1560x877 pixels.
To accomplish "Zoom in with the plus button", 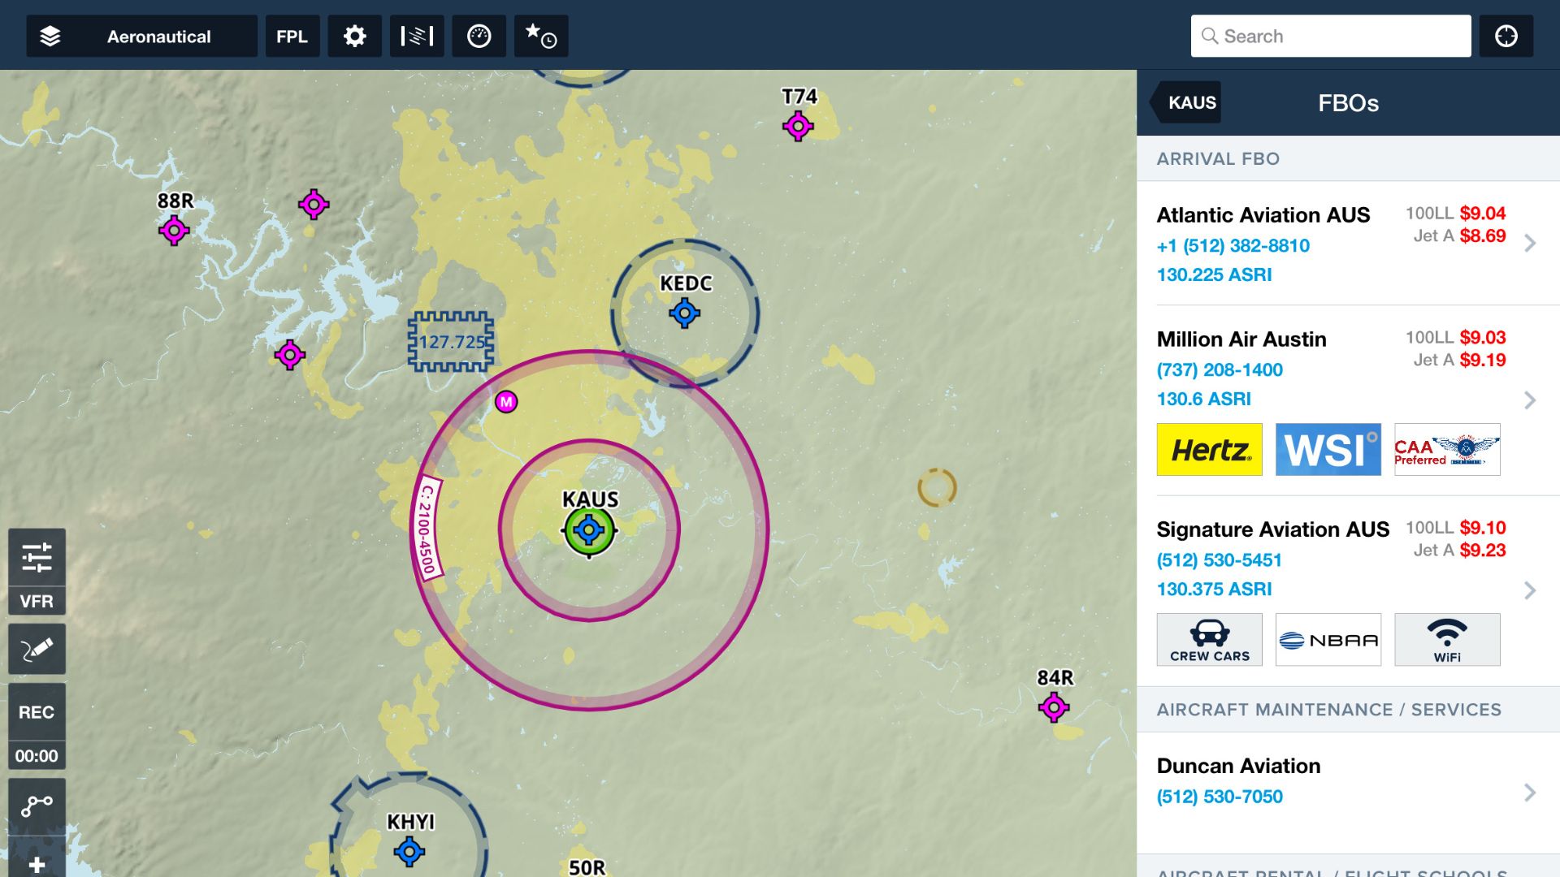I will click(37, 863).
